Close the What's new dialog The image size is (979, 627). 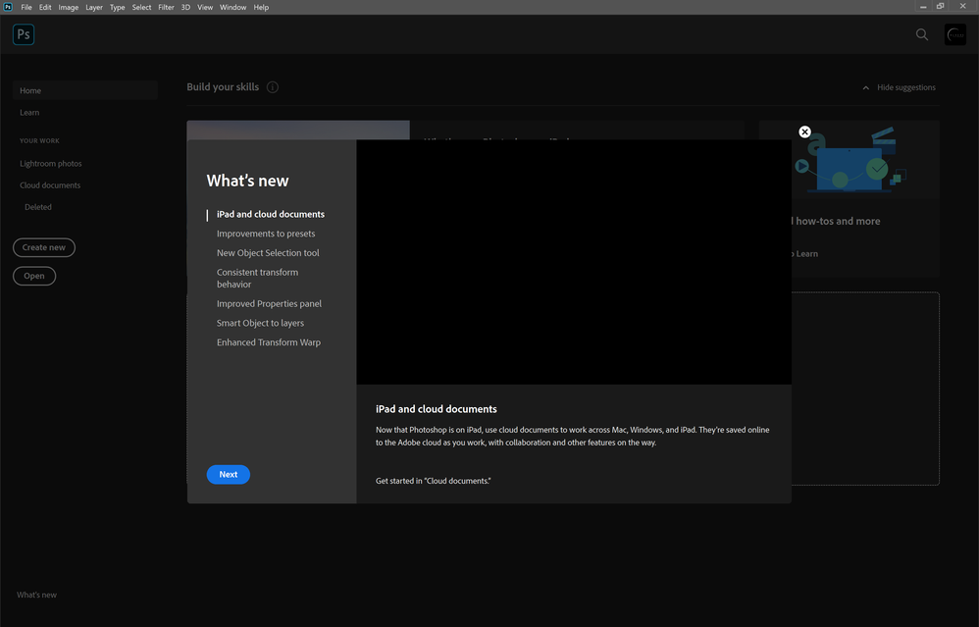[804, 131]
